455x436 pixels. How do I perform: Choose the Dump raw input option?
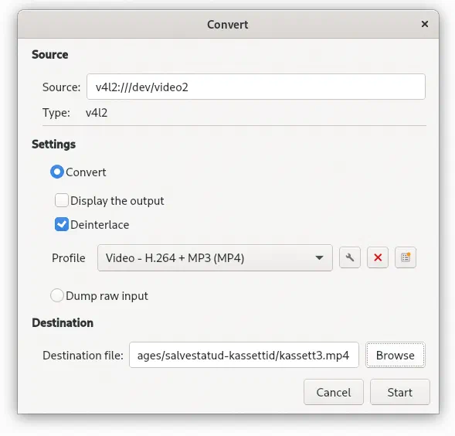point(57,296)
